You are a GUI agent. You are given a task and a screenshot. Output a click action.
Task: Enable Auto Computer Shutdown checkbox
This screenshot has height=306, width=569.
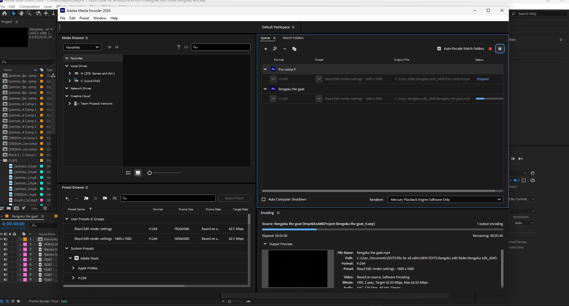click(x=264, y=199)
